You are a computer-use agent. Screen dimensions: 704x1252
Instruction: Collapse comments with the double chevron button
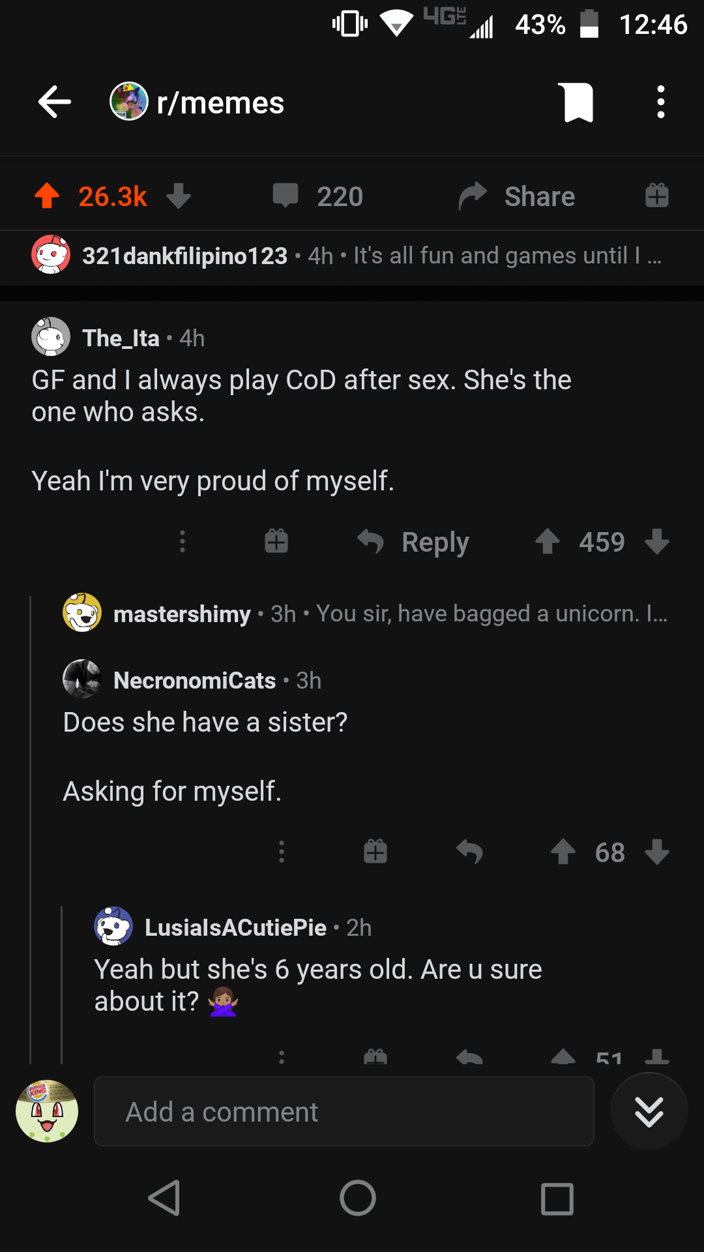[649, 1112]
